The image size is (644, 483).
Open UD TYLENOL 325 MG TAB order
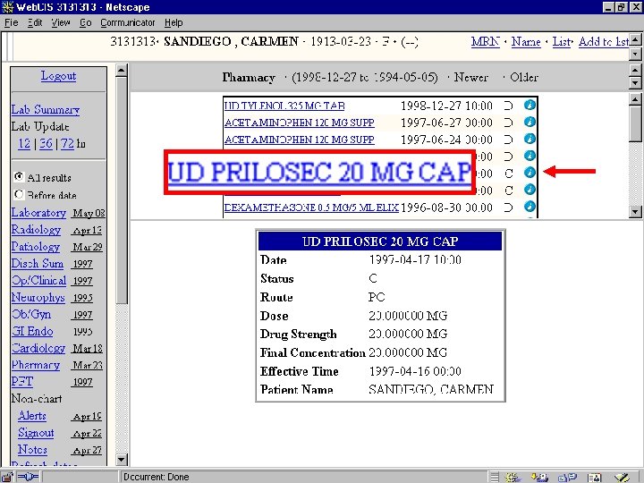click(284, 106)
